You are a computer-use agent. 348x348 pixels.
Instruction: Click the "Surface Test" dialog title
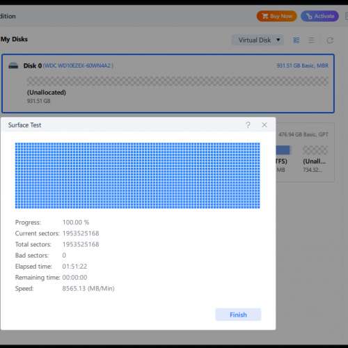[24, 125]
